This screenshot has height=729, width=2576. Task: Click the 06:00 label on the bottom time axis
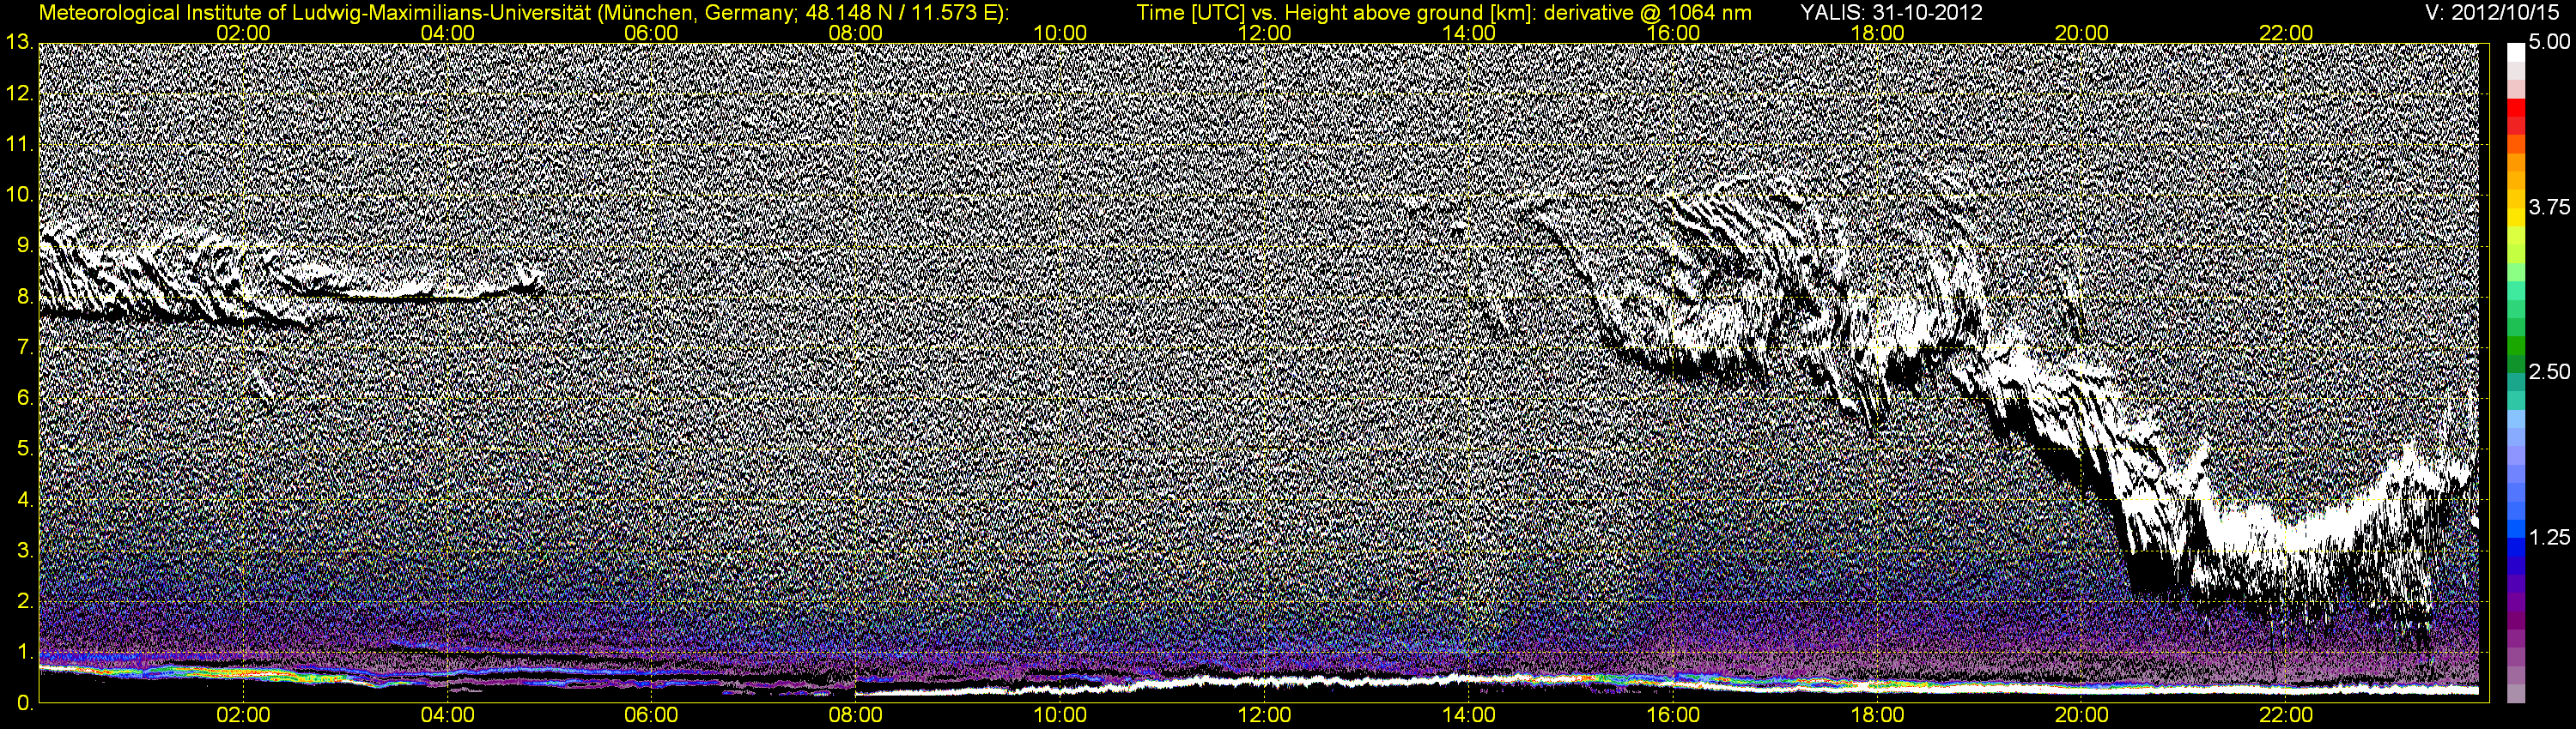(x=651, y=716)
